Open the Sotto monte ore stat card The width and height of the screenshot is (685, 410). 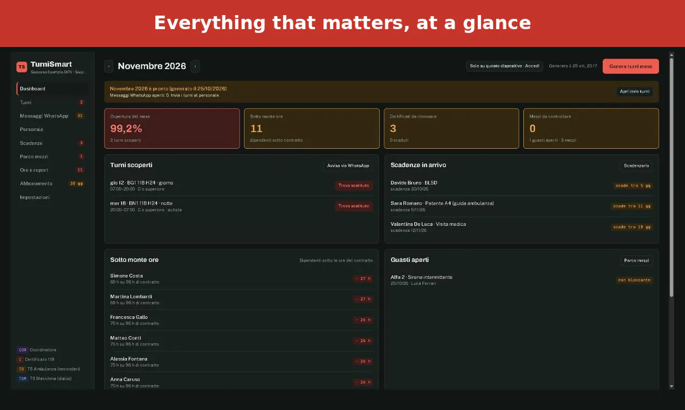coord(312,128)
